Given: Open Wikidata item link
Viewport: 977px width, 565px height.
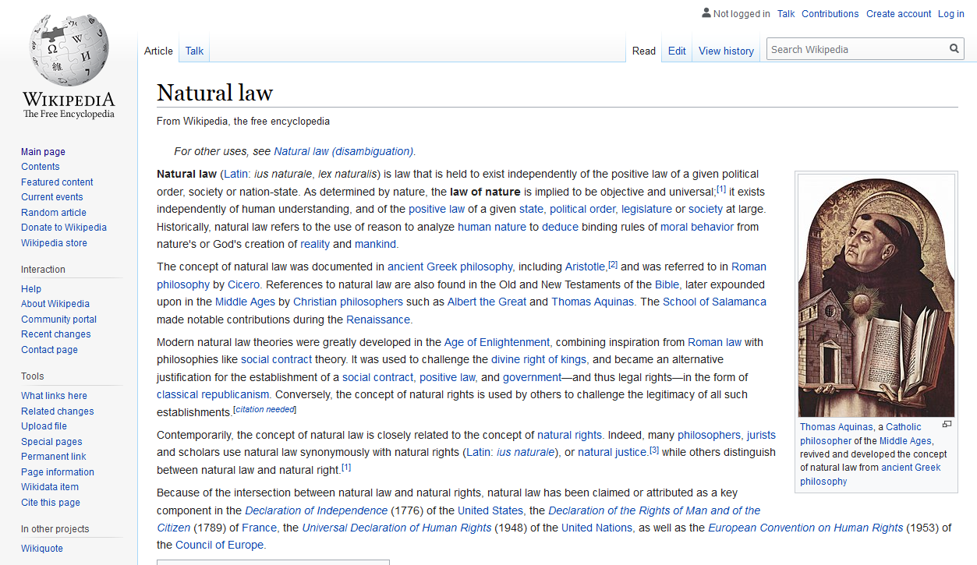Looking at the screenshot, I should 50,487.
